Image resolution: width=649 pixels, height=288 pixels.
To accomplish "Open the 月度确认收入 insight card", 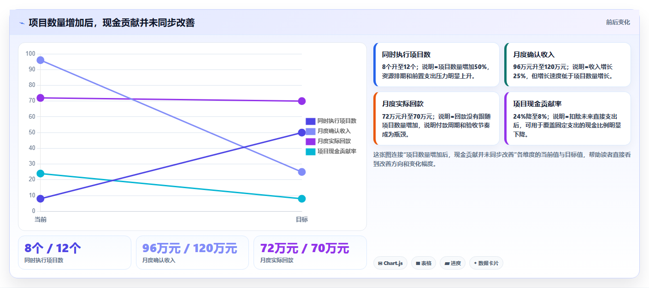I will click(568, 65).
